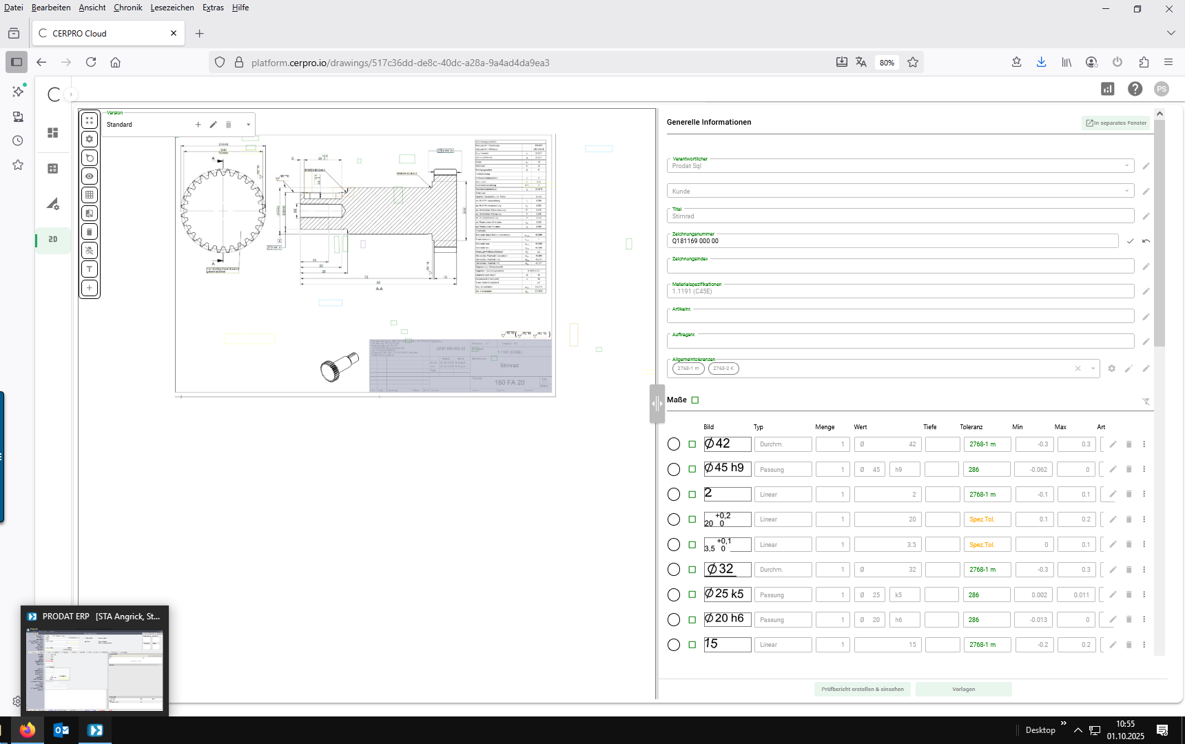Image resolution: width=1185 pixels, height=744 pixels.
Task: Click the trash tool in drawing toolbar
Action: tap(90, 232)
